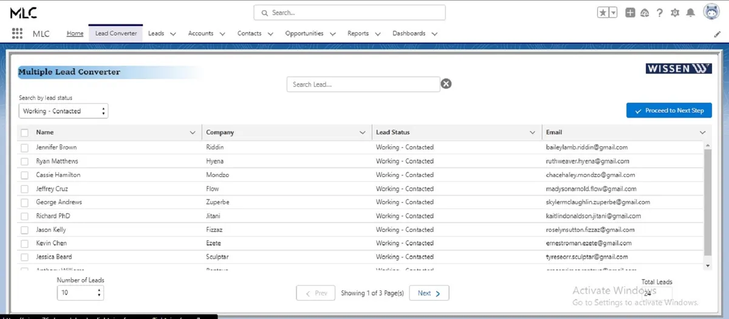
Task: Open the Leads tab
Action: pyautogui.click(x=156, y=33)
